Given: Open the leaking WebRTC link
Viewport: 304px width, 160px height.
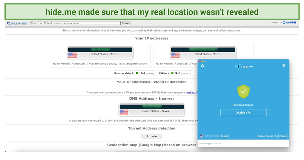Looking at the screenshot, I should point(192,92).
